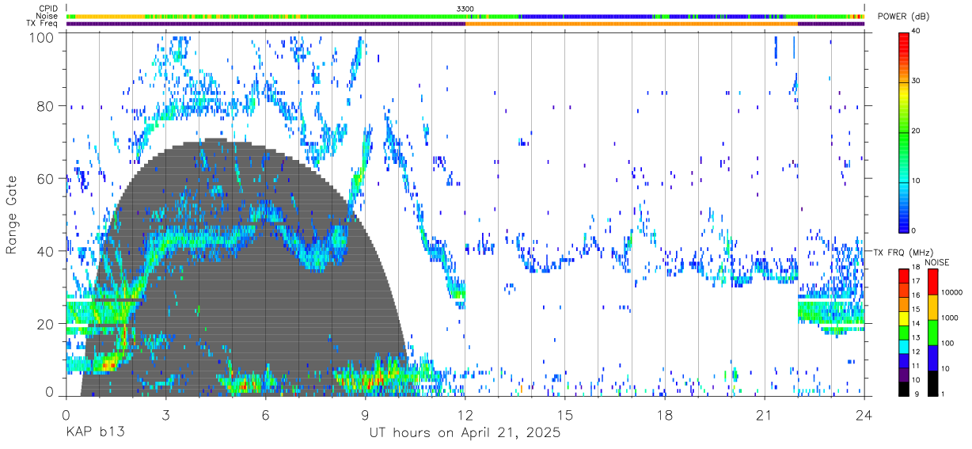
Task: Pick the black 1-10 NOISE legend swatch
Action: (932, 383)
